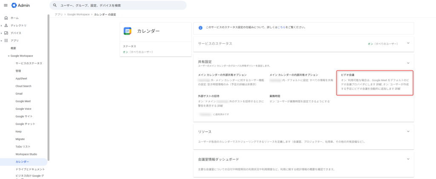
Task: Expand the meeting room insights dashboard chevron
Action: (407, 159)
